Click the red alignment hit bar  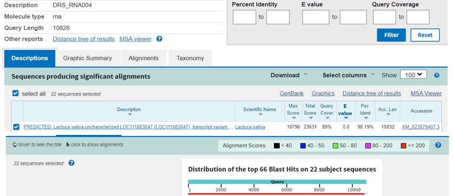(x=276, y=194)
